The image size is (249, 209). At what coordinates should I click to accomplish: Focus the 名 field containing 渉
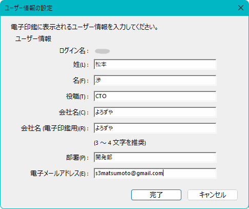click(x=155, y=80)
